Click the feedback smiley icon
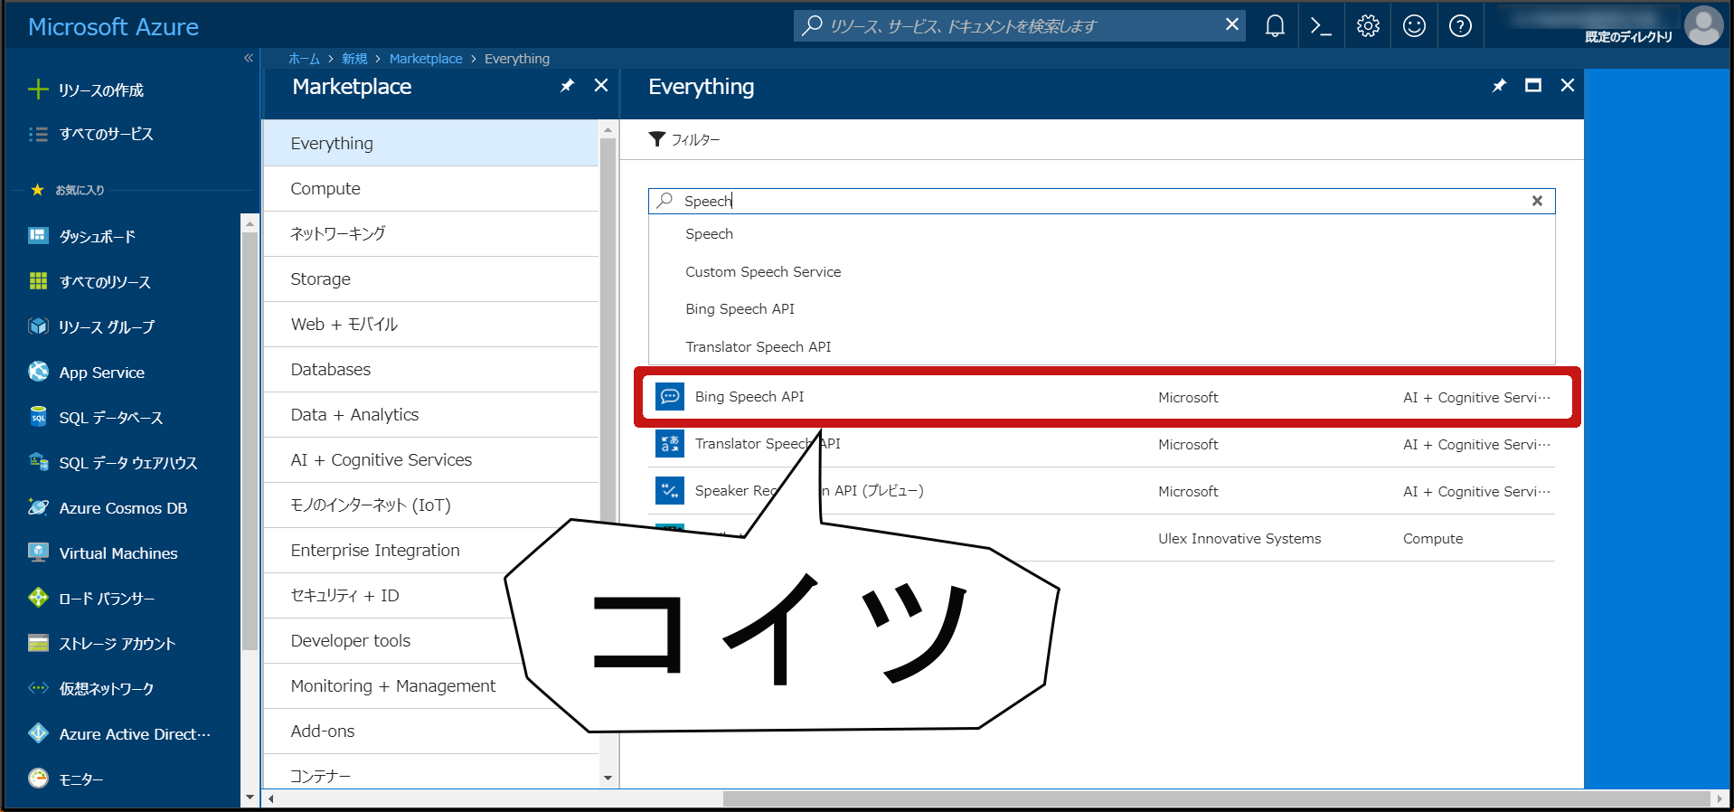Screen dimensions: 1734x812 pyautogui.click(x=1414, y=26)
